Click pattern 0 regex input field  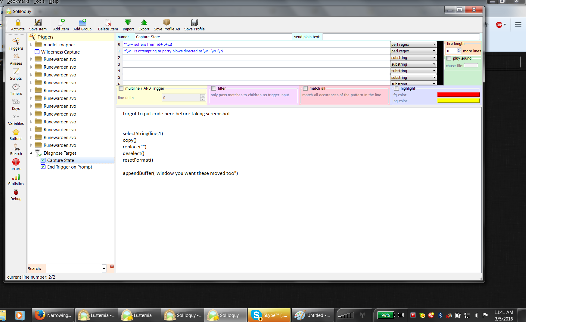click(256, 44)
